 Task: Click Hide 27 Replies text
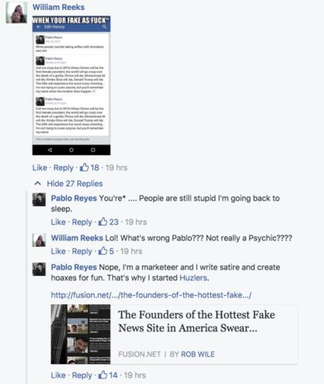[75, 183]
